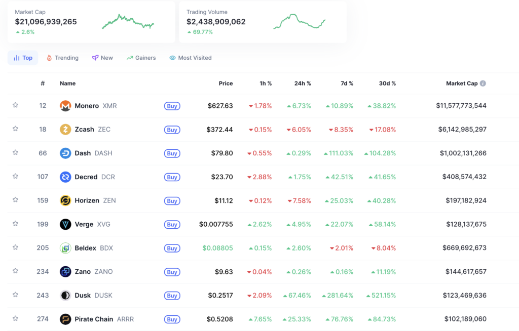Image resolution: width=519 pixels, height=331 pixels.
Task: Switch to the Trending tab
Action: pyautogui.click(x=62, y=58)
